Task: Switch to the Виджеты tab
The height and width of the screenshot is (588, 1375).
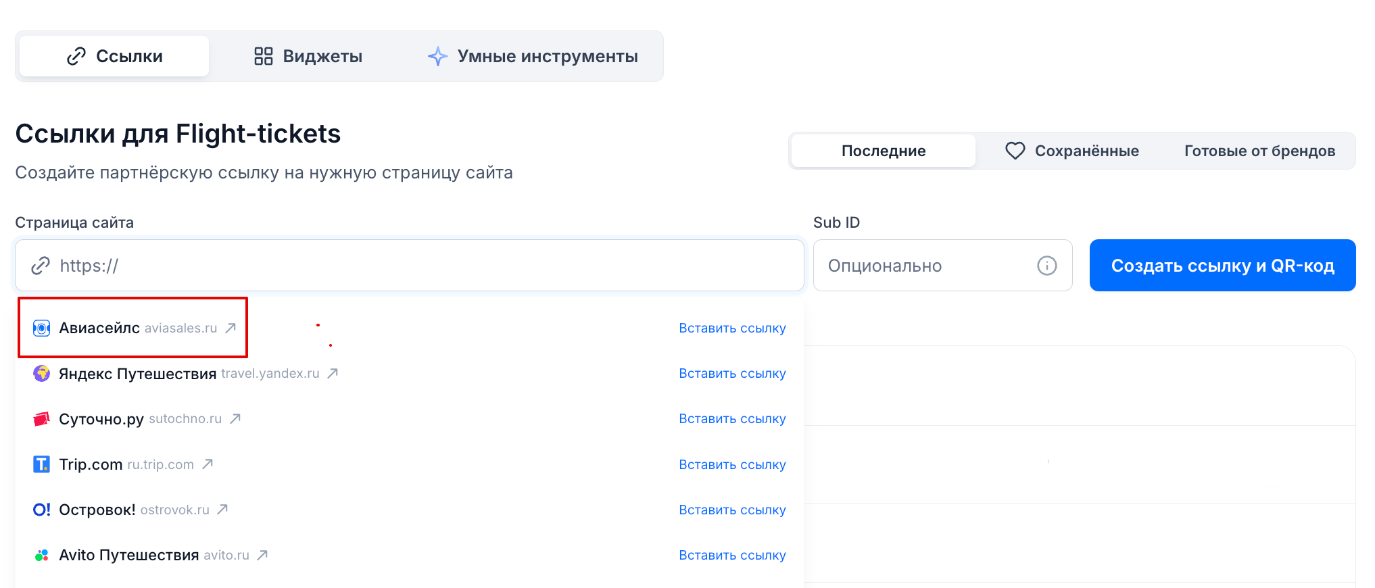Action: click(x=308, y=56)
